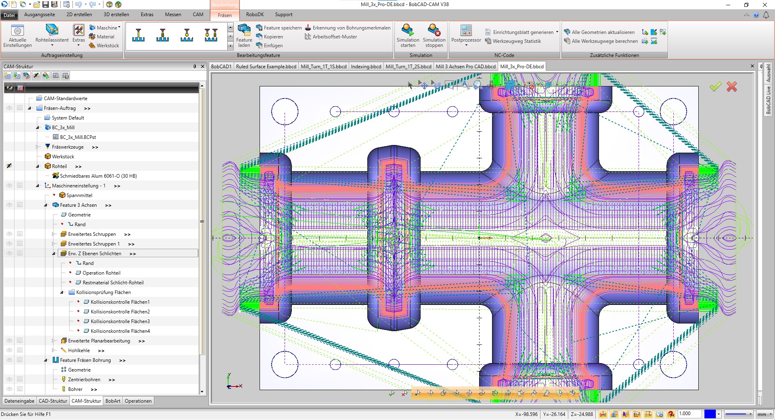Viewport: 775px width, 420px height.
Task: Click Werkzeugweg Statistik
Action: (513, 41)
